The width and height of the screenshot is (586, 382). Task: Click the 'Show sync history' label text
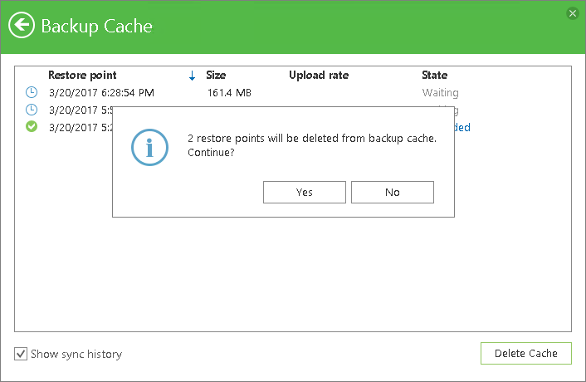76,354
